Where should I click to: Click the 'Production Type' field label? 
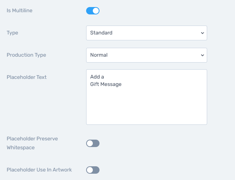click(x=26, y=55)
